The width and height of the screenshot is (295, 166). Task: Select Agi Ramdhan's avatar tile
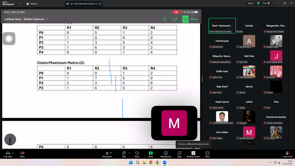[249, 41]
